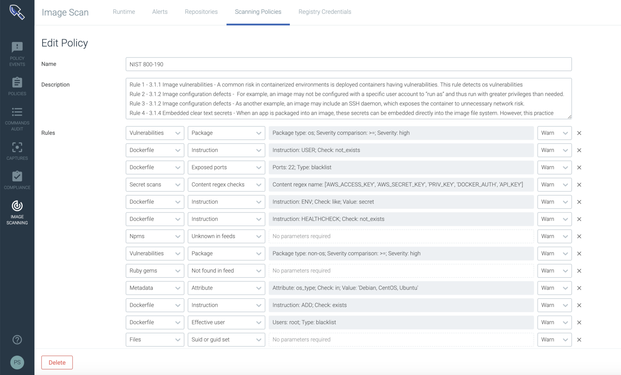Switch to the Runtime tab

tap(124, 12)
